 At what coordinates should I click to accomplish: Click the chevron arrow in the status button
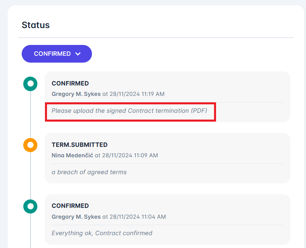point(78,54)
